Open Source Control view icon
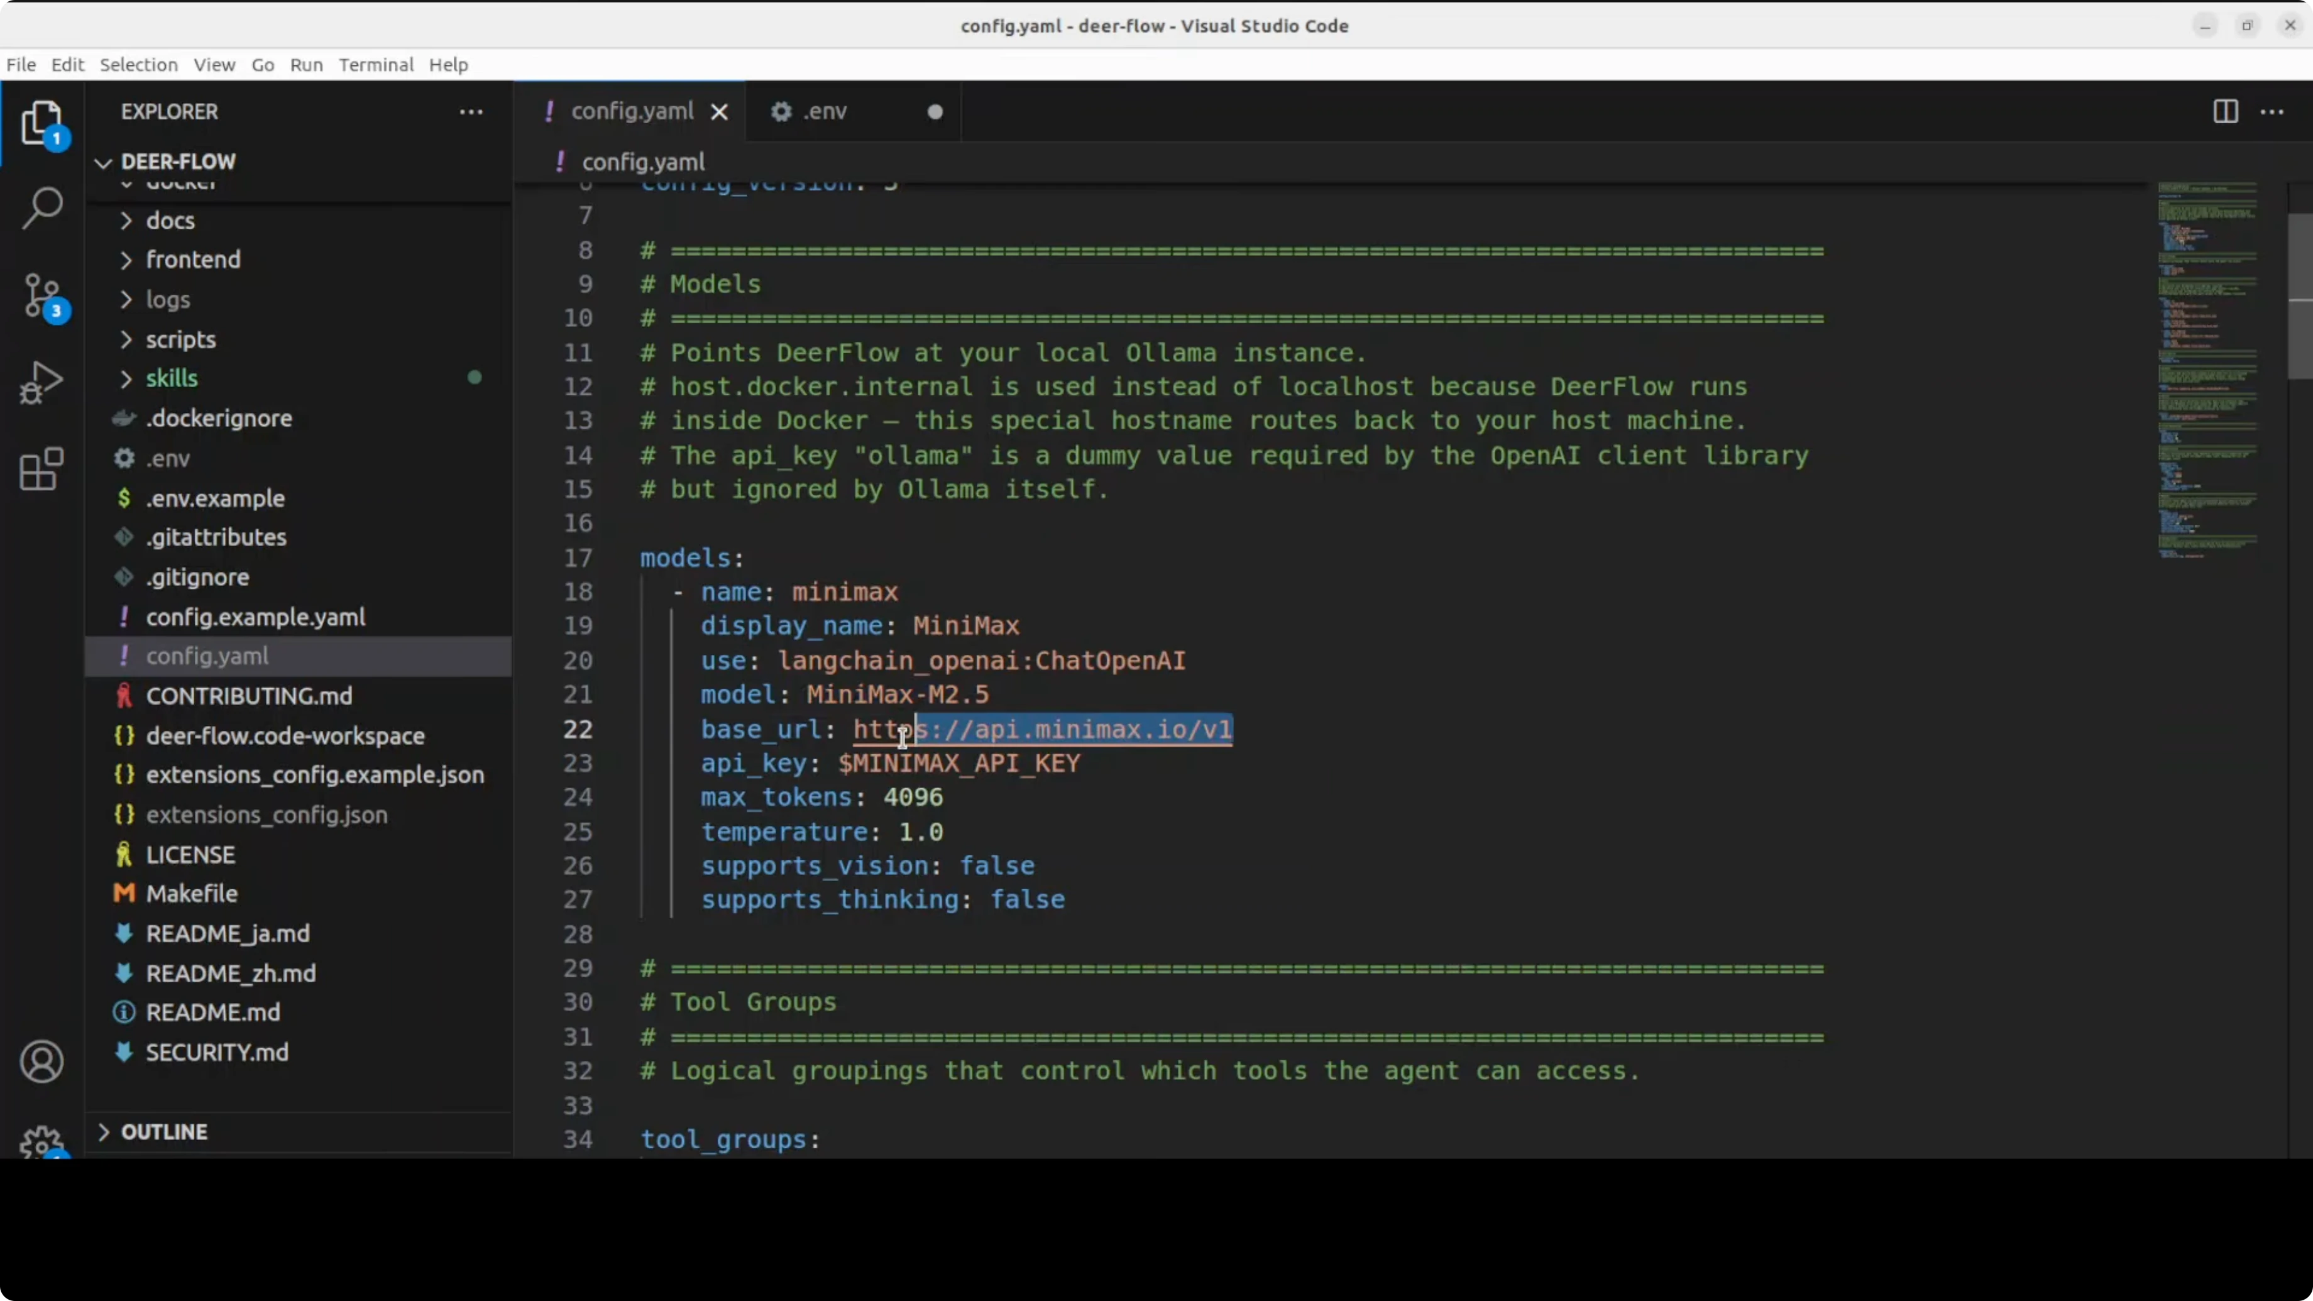2313x1301 pixels. pyautogui.click(x=41, y=295)
